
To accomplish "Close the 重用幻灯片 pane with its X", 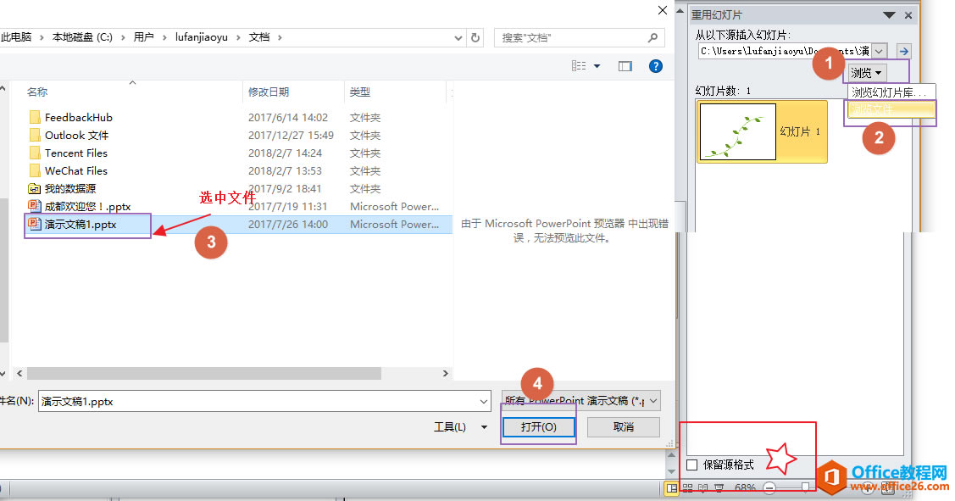I will pos(908,15).
